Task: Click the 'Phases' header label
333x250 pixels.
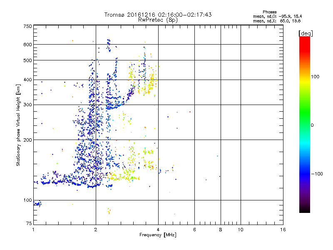Action: click(269, 12)
